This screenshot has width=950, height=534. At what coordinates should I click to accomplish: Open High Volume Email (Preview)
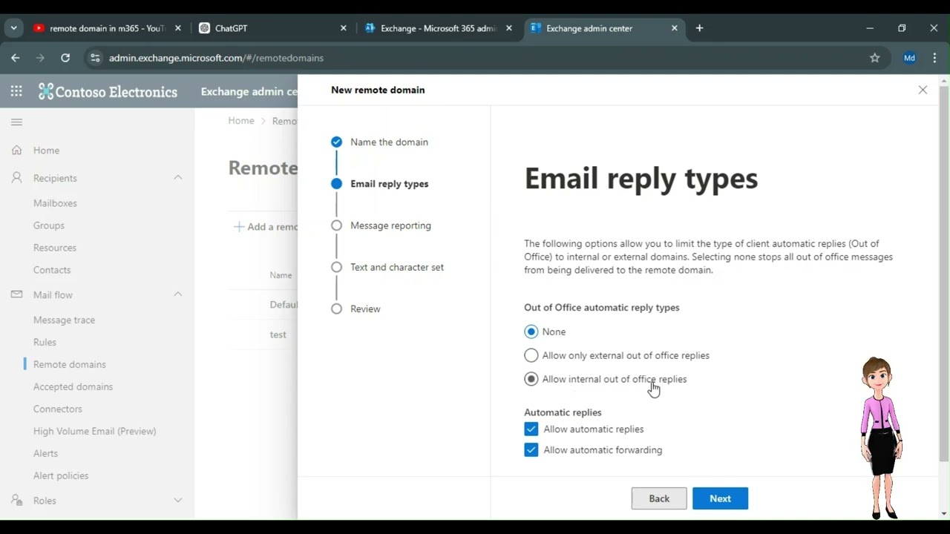coord(95,432)
